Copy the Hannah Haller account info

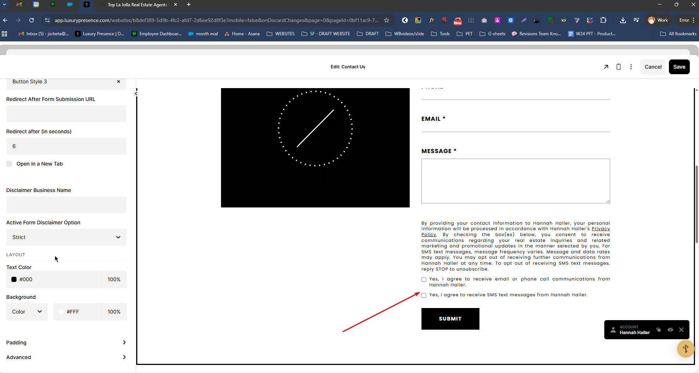[x=659, y=330]
